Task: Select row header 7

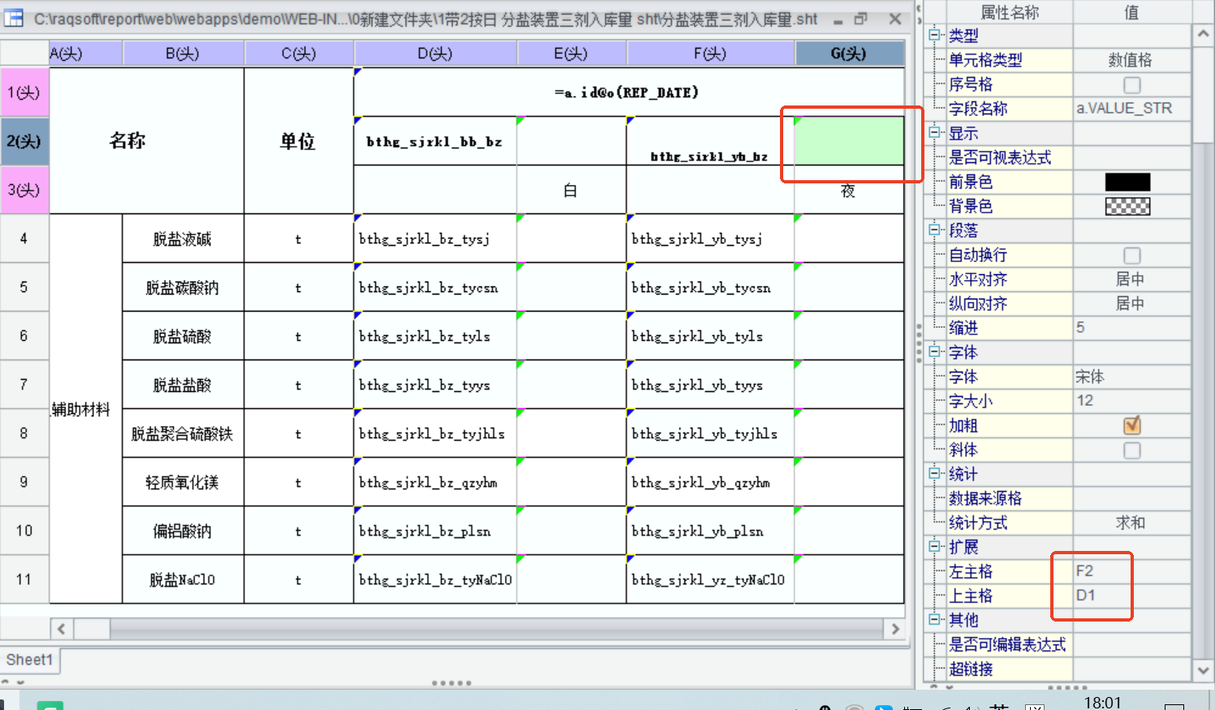Action: [24, 385]
